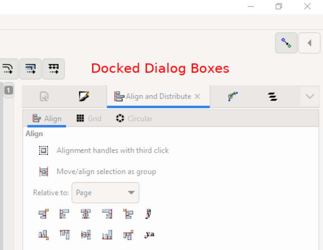Align top edges to anchor's bottom edge
Screen dimensions: 323x250
pos(128,235)
